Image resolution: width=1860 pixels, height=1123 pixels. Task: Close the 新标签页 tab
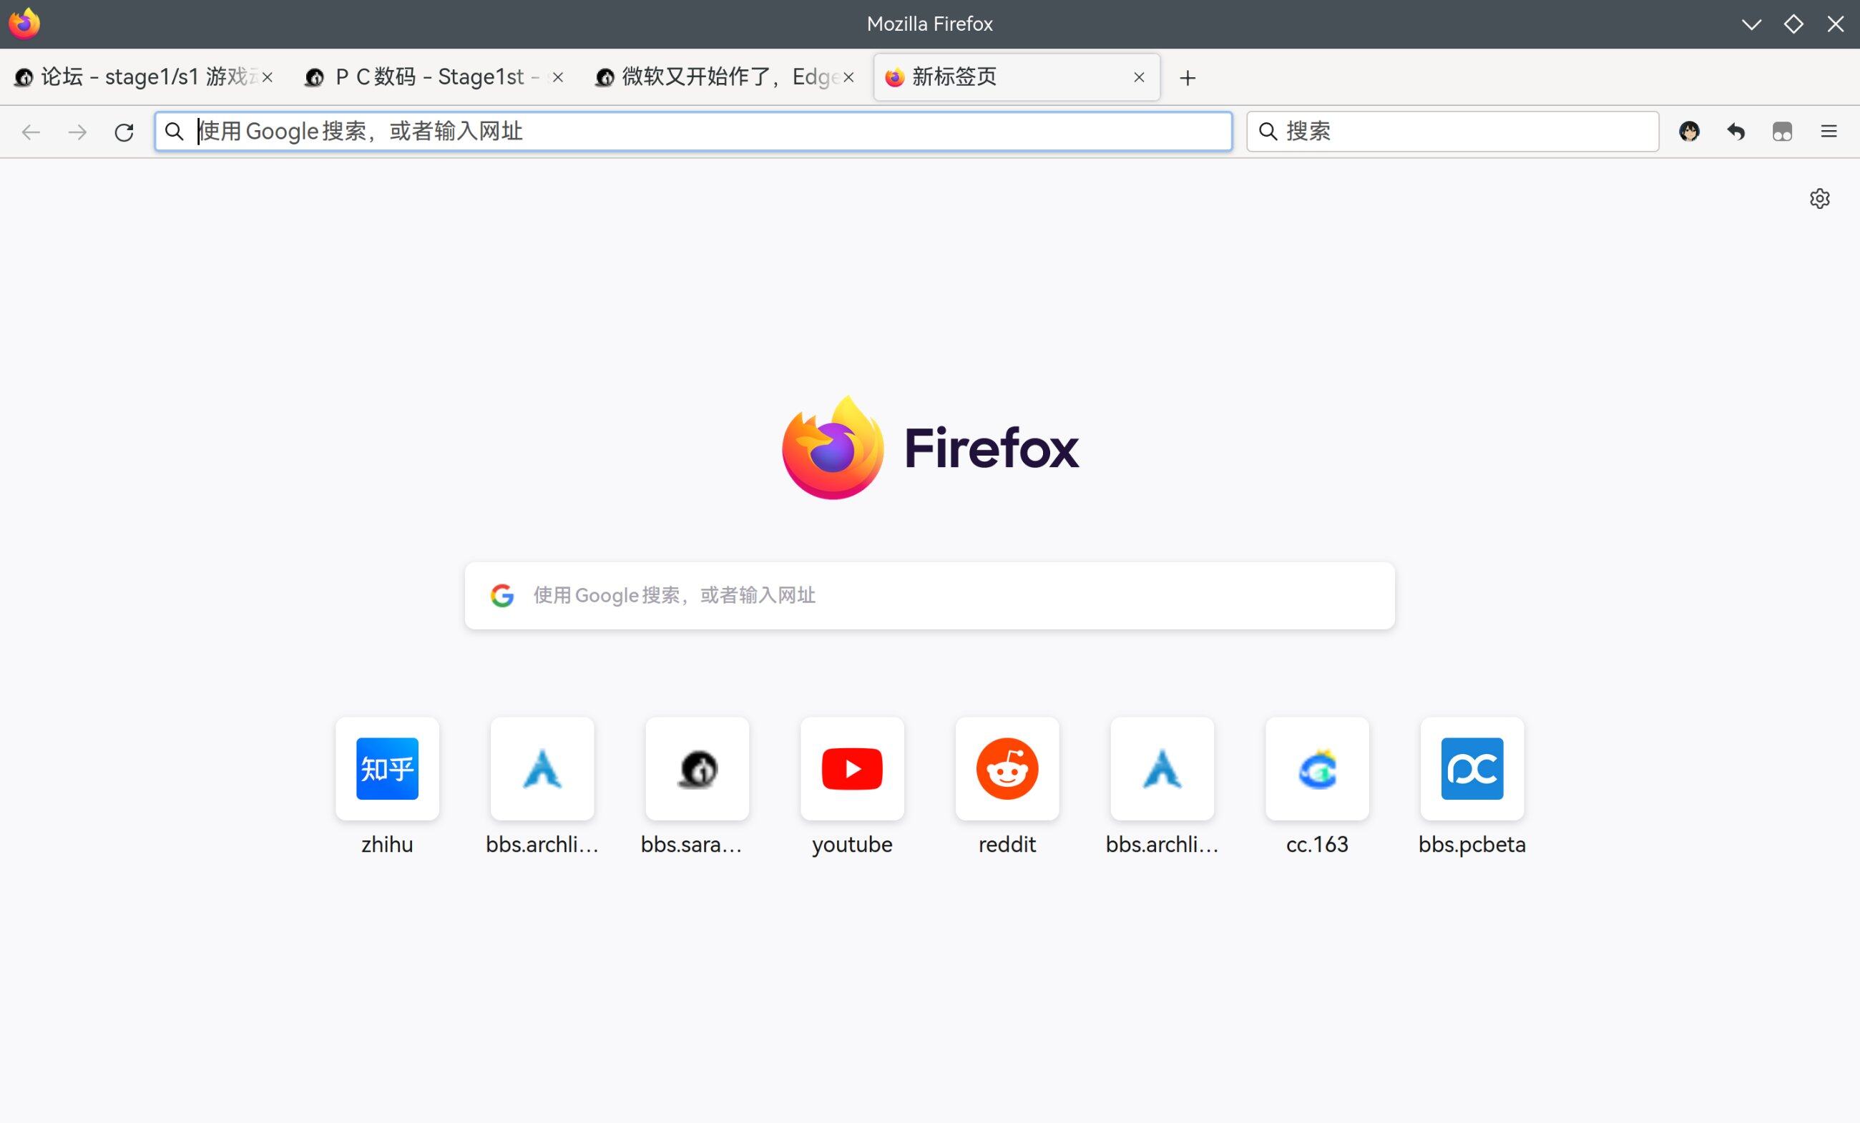coord(1139,77)
